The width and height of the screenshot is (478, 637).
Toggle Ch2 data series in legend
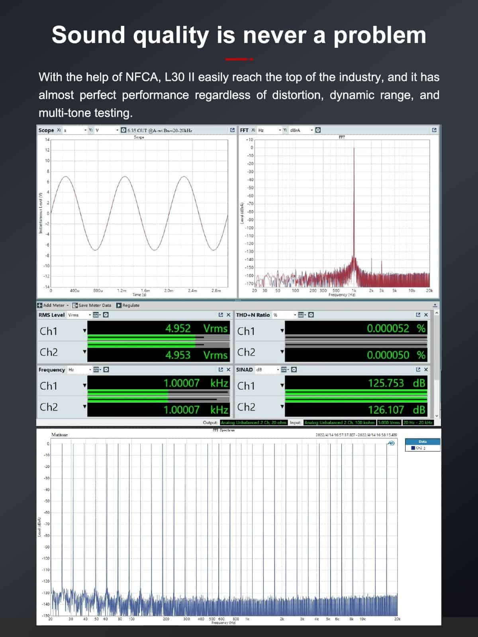(x=413, y=448)
